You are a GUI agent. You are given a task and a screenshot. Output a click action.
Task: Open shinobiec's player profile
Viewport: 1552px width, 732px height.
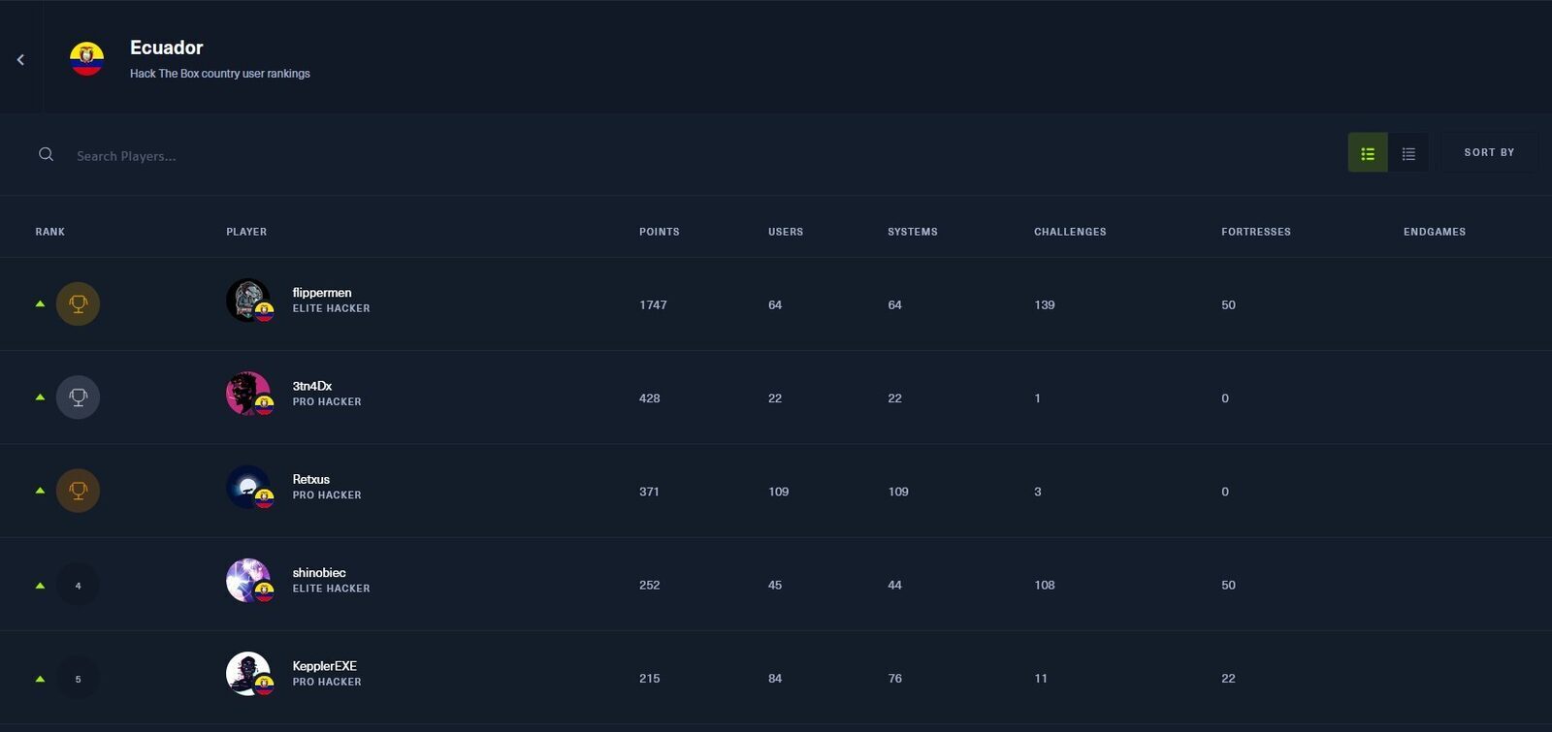319,573
